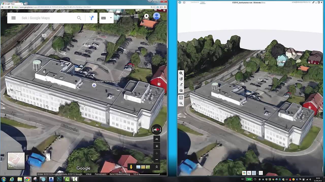Open Internet Explorer from taskbar

click(12, 179)
